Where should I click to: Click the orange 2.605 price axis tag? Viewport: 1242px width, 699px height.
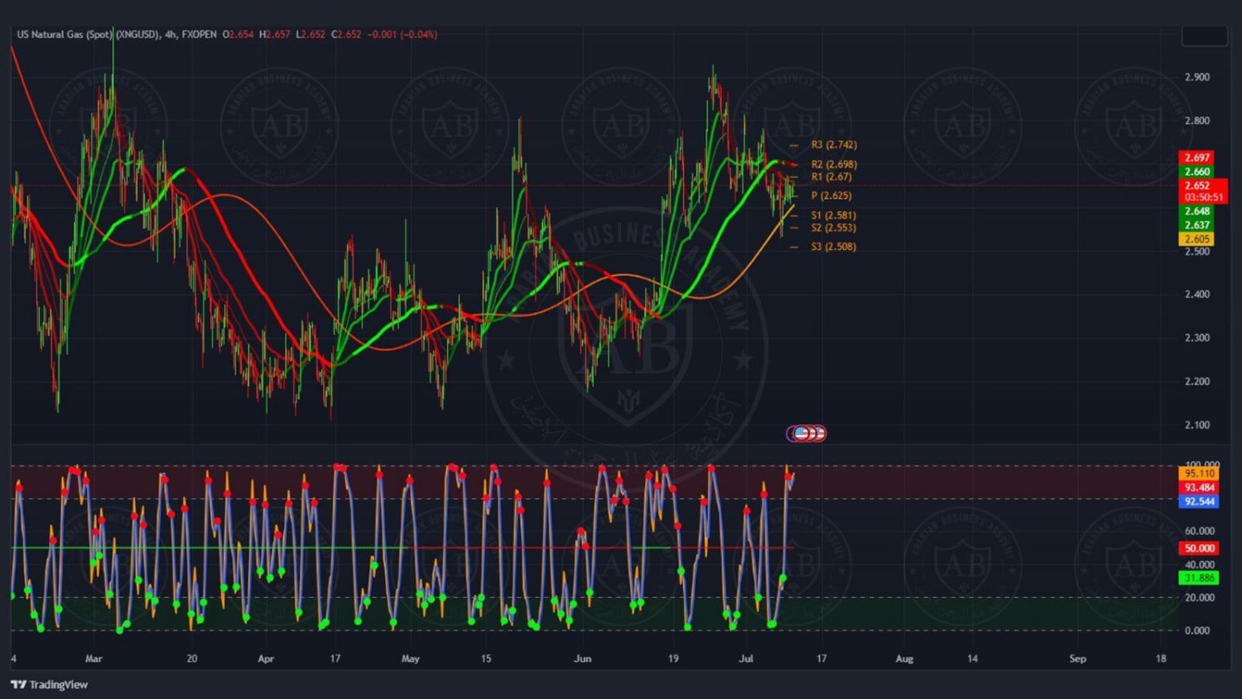coord(1196,239)
